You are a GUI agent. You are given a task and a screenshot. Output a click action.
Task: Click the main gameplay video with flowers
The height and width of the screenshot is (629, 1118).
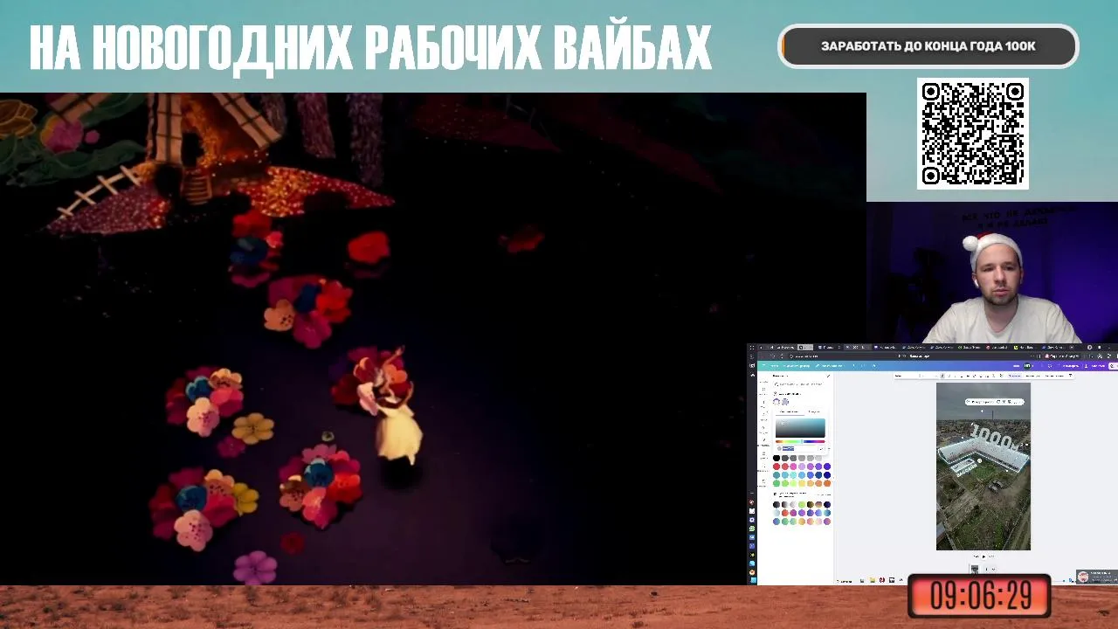click(433, 339)
